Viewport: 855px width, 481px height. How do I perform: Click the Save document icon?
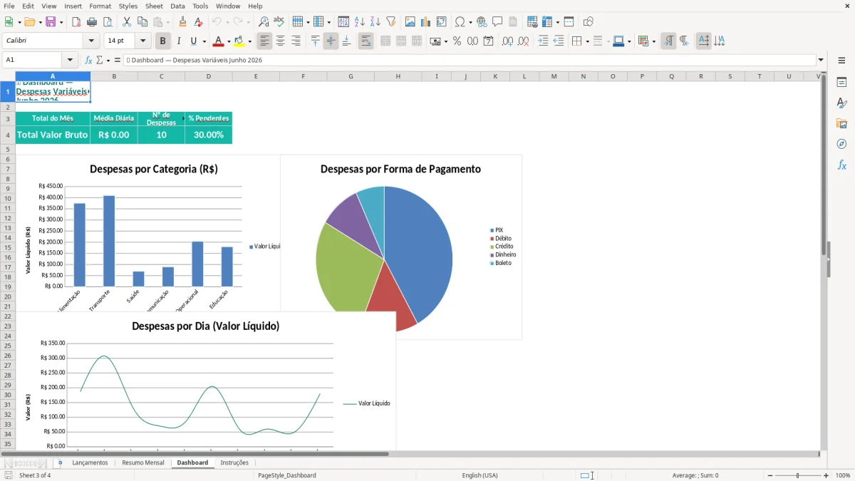click(51, 22)
